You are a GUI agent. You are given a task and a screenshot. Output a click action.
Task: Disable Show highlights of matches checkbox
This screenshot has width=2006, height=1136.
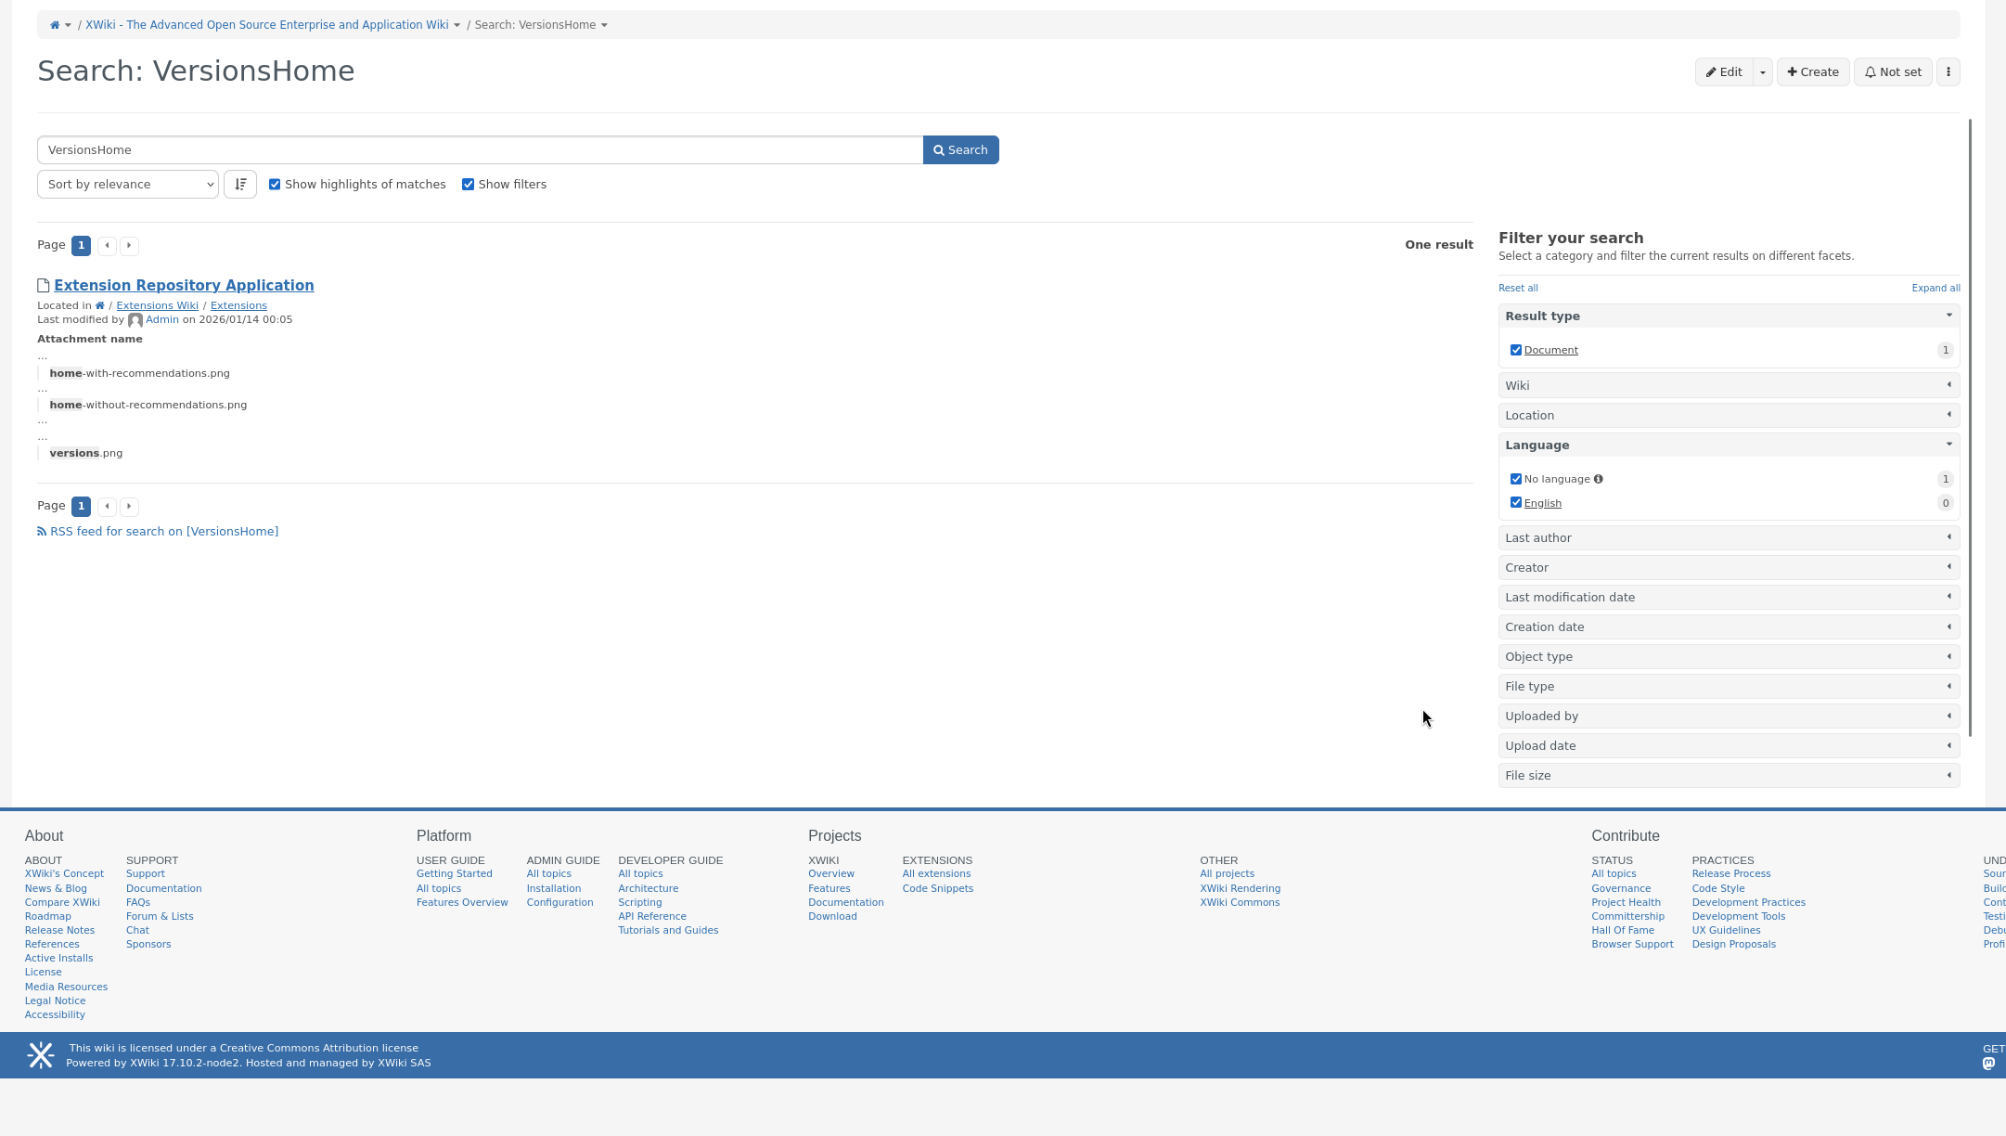pos(275,185)
